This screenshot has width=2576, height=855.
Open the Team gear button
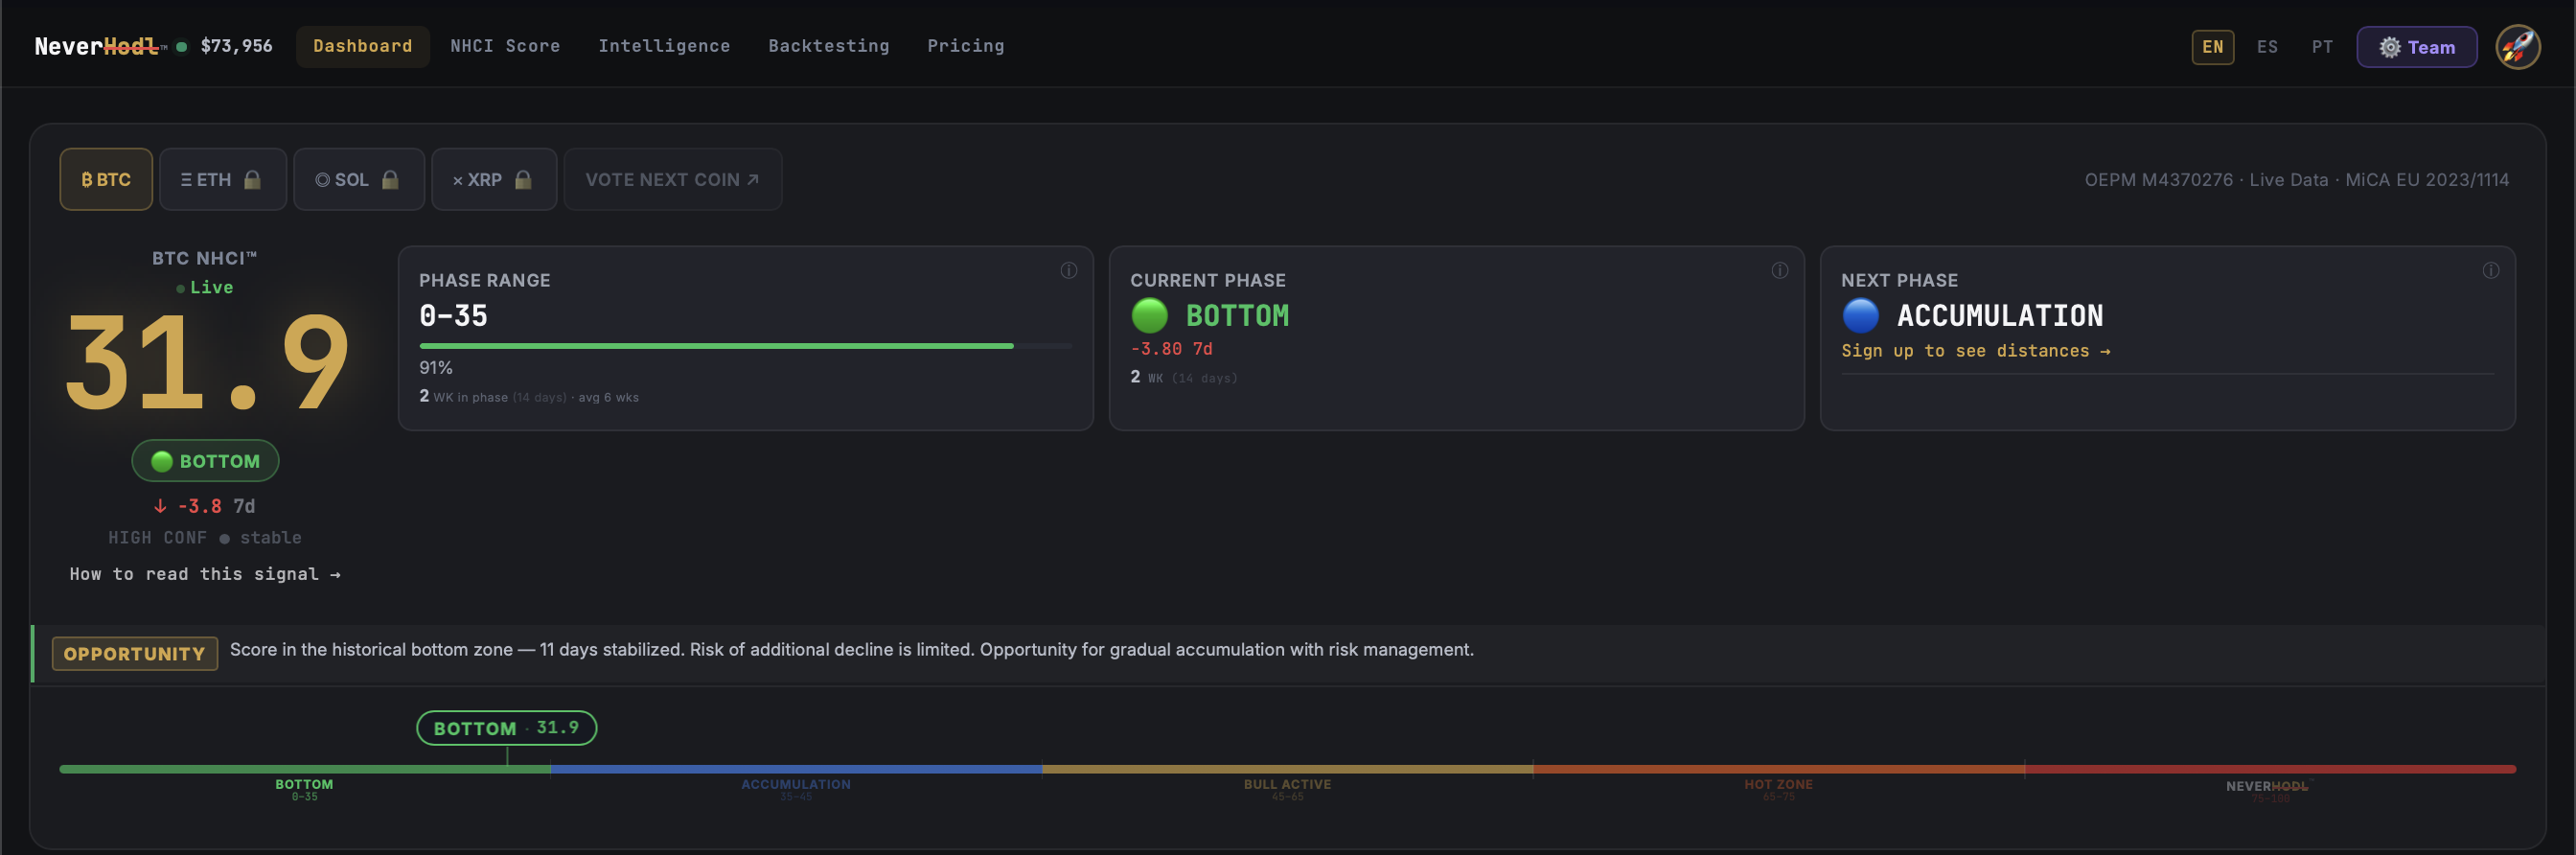(2416, 47)
